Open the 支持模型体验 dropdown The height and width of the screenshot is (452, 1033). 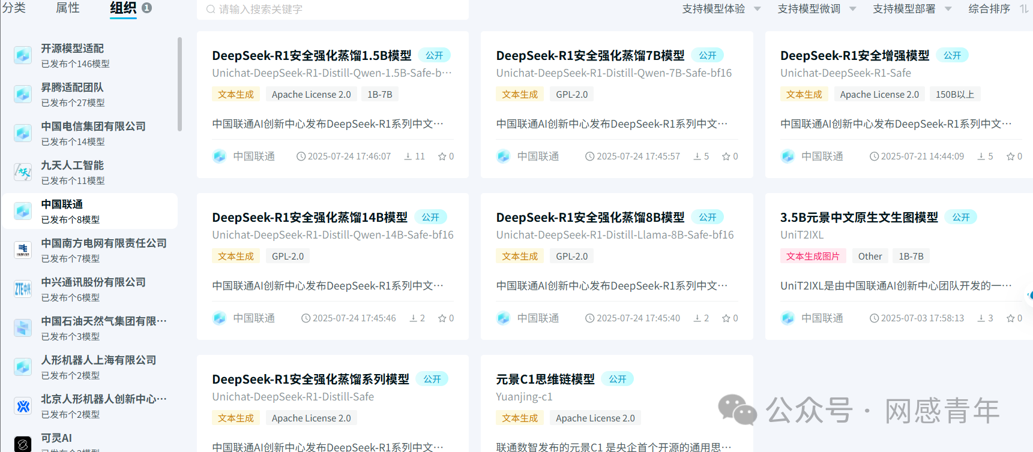click(x=721, y=9)
